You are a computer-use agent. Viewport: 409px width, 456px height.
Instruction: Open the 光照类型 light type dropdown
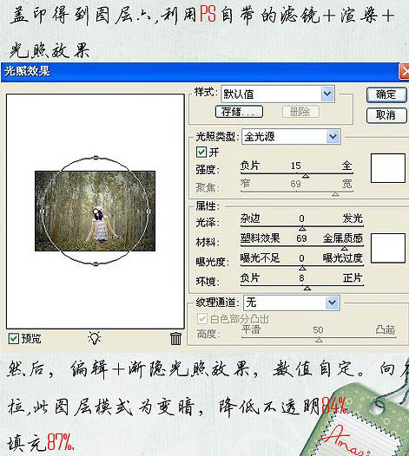[x=333, y=137]
